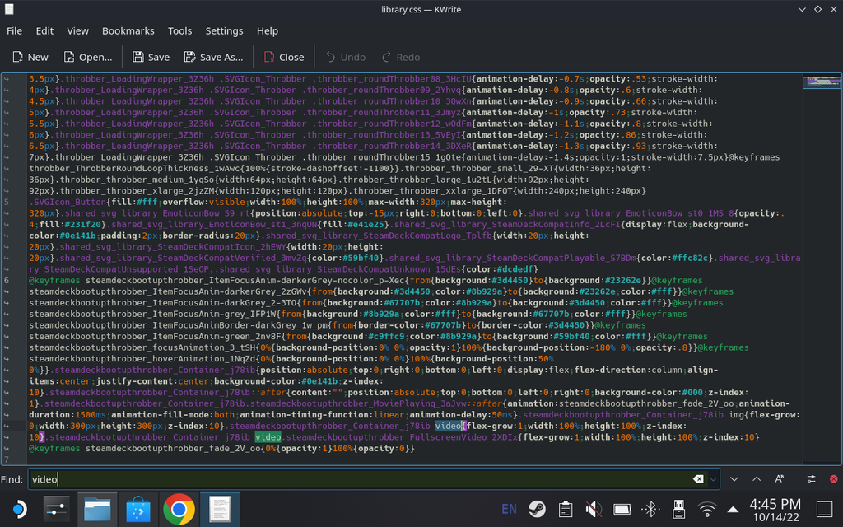Click the Close document button
Screen dimensions: 843x527
(283, 57)
